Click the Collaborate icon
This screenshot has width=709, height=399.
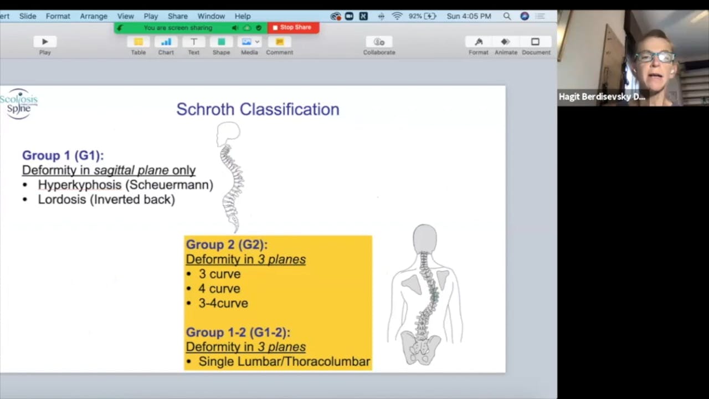(379, 42)
